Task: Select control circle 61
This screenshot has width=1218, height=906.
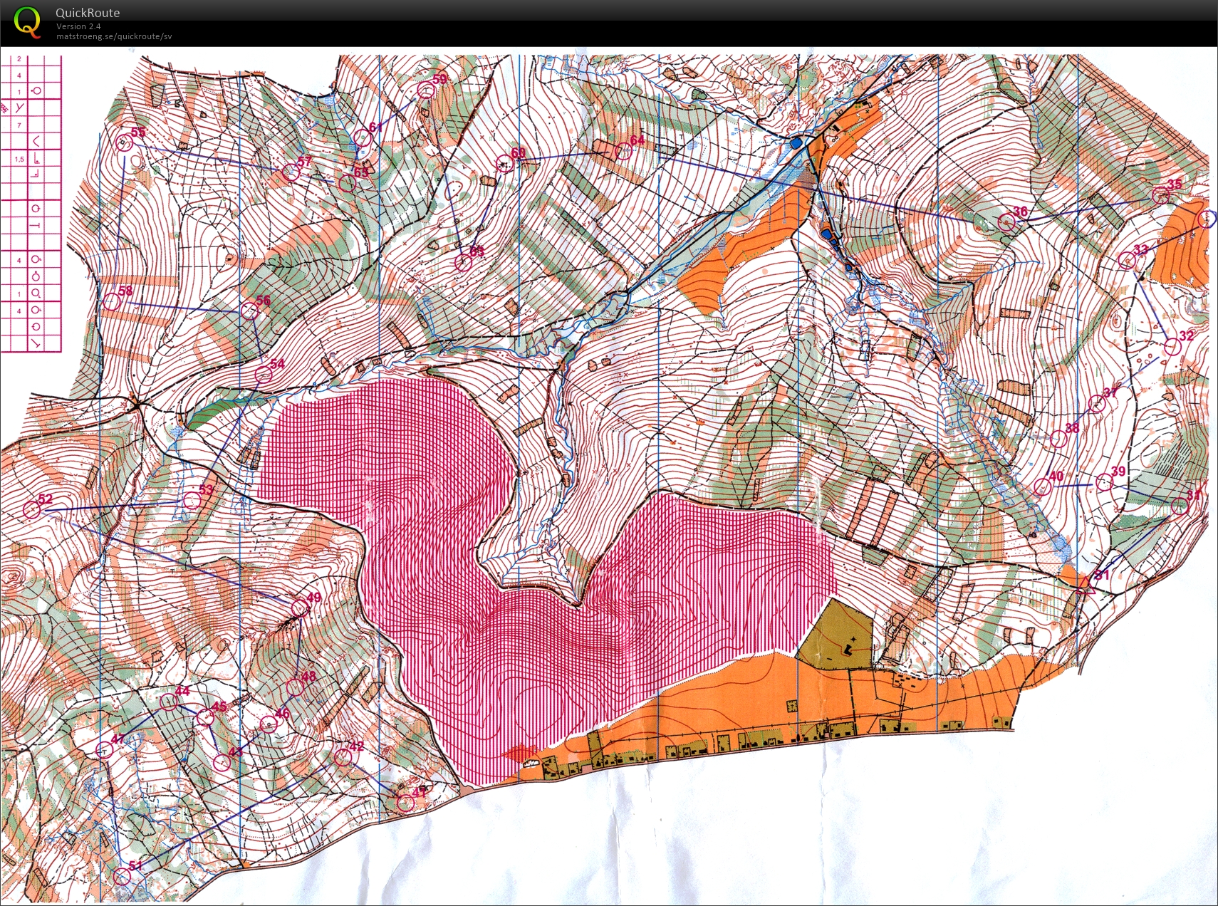Action: (x=362, y=138)
